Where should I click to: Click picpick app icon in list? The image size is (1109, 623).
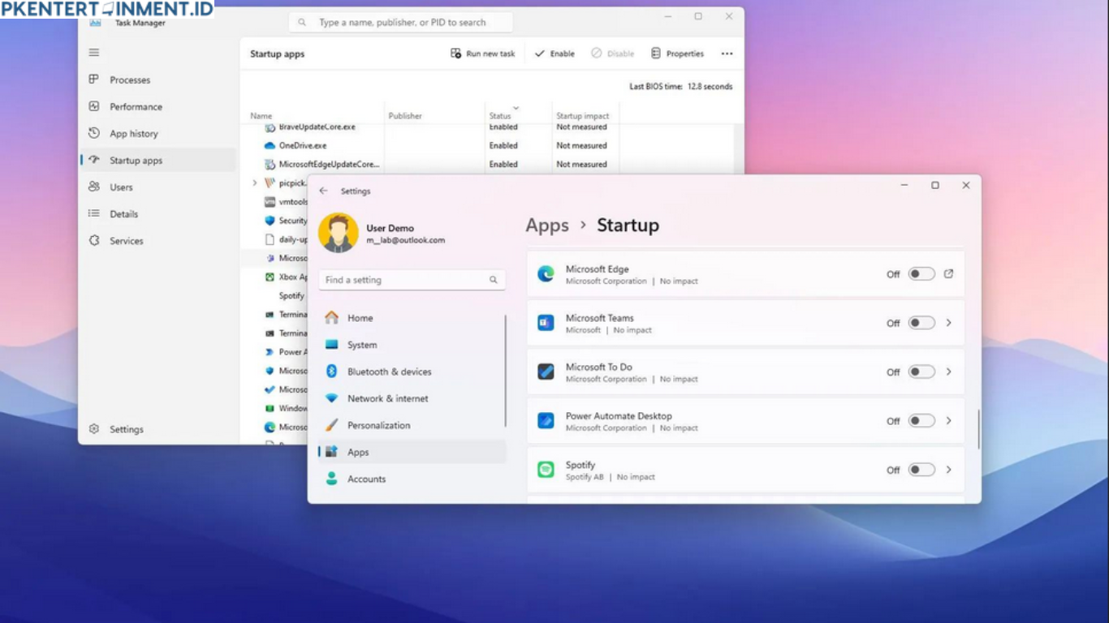[x=270, y=183]
